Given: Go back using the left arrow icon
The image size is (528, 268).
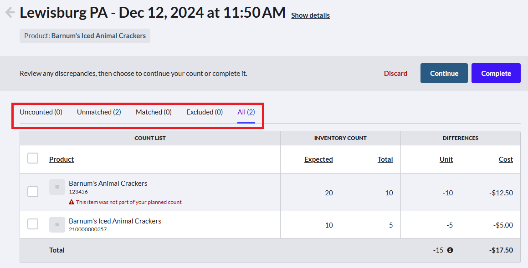Looking at the screenshot, I should (x=10, y=12).
